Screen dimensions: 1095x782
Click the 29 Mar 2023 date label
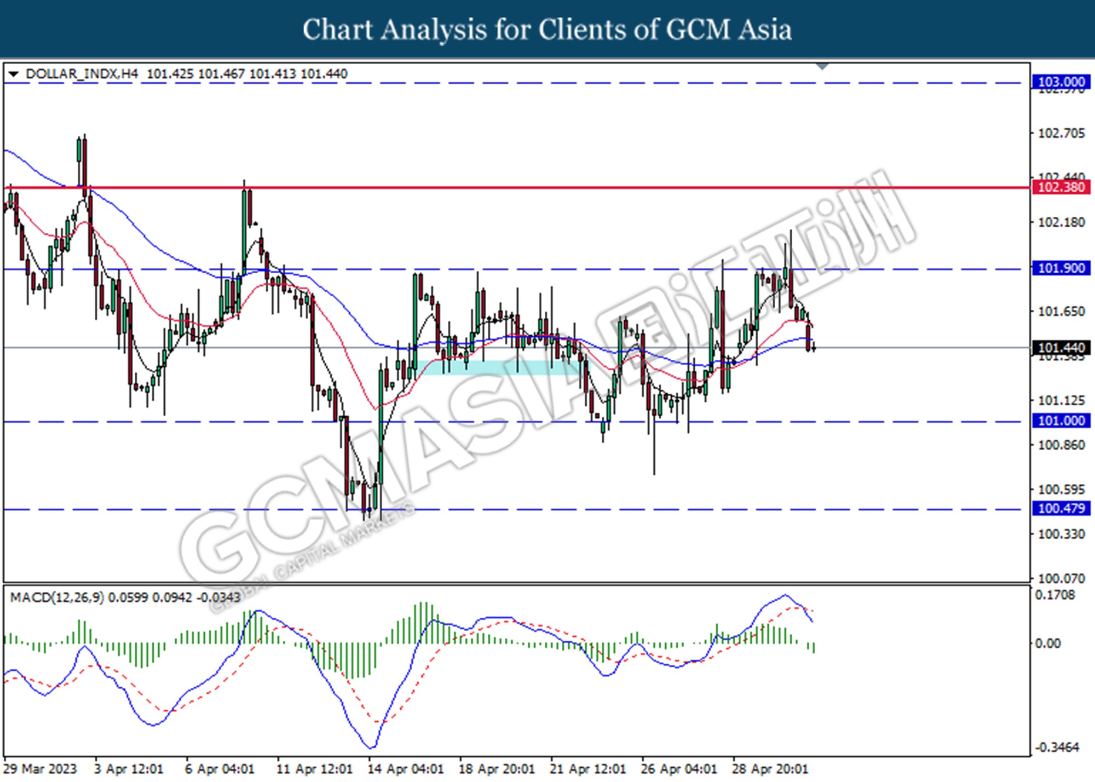pos(41,769)
